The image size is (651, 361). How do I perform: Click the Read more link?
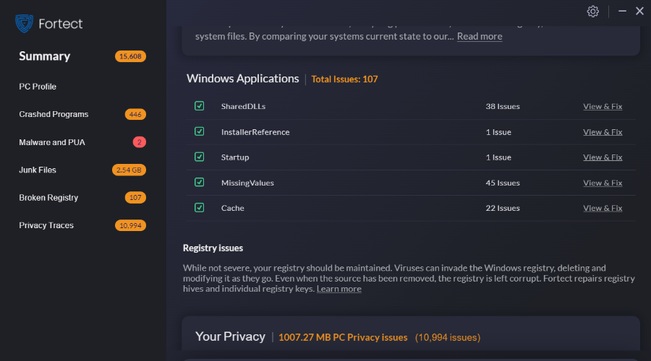click(x=480, y=37)
